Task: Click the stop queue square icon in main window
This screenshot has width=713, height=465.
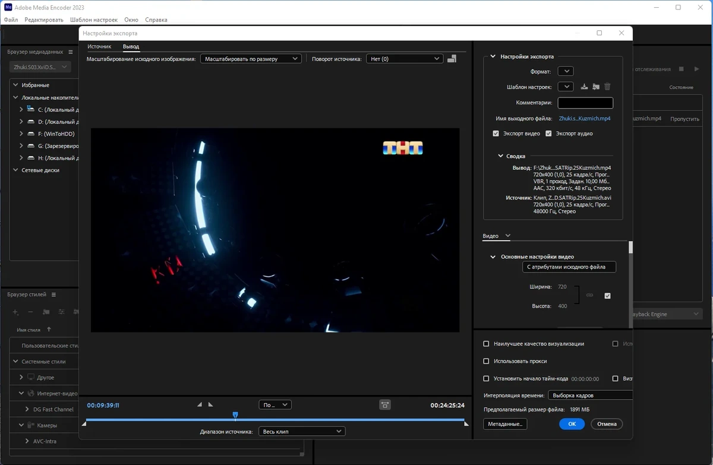Action: click(x=682, y=69)
